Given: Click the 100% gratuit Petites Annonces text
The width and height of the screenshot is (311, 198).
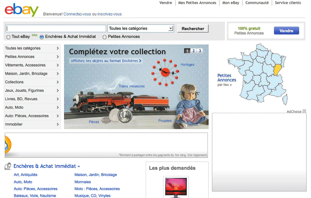Looking at the screenshot, I should coord(249,31).
